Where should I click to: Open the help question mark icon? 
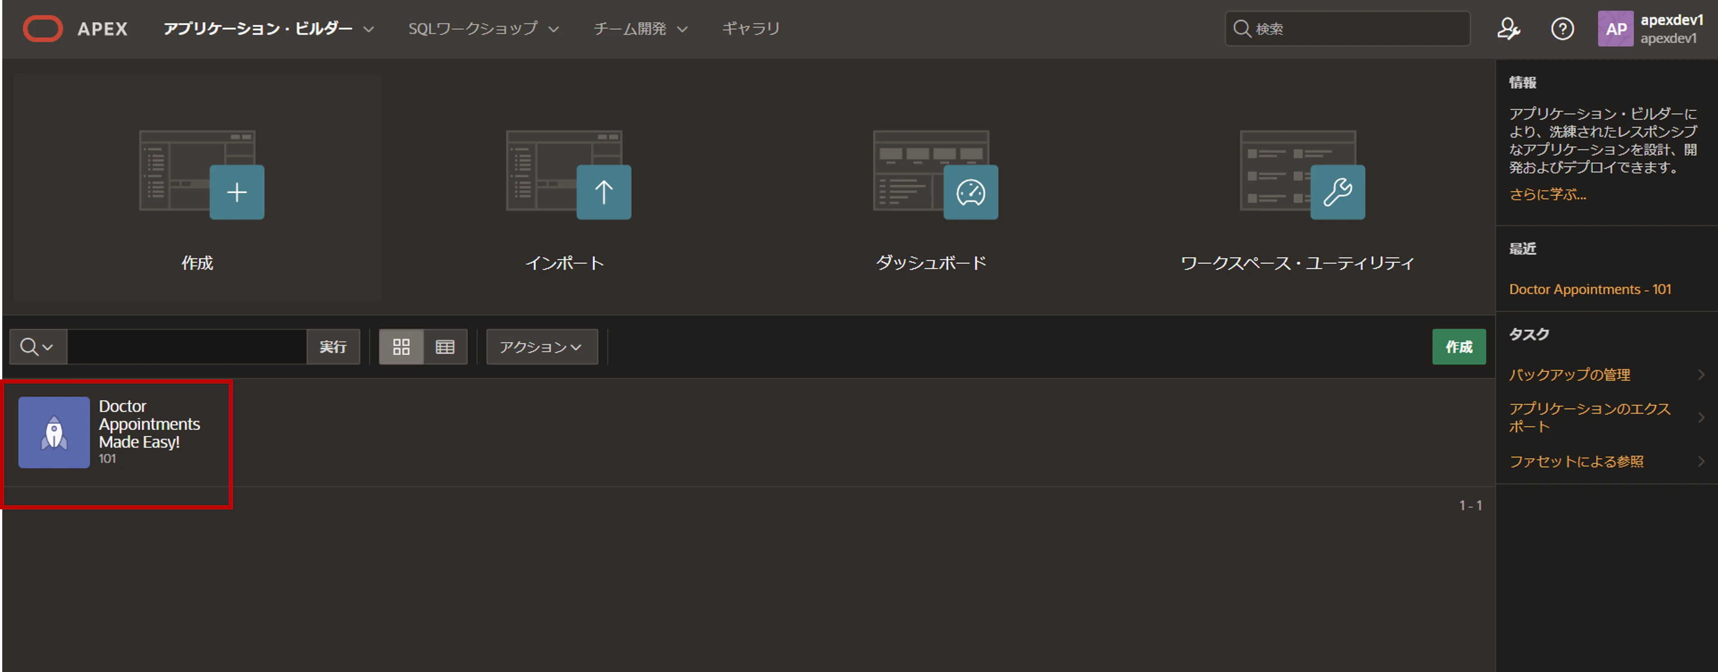(1562, 28)
